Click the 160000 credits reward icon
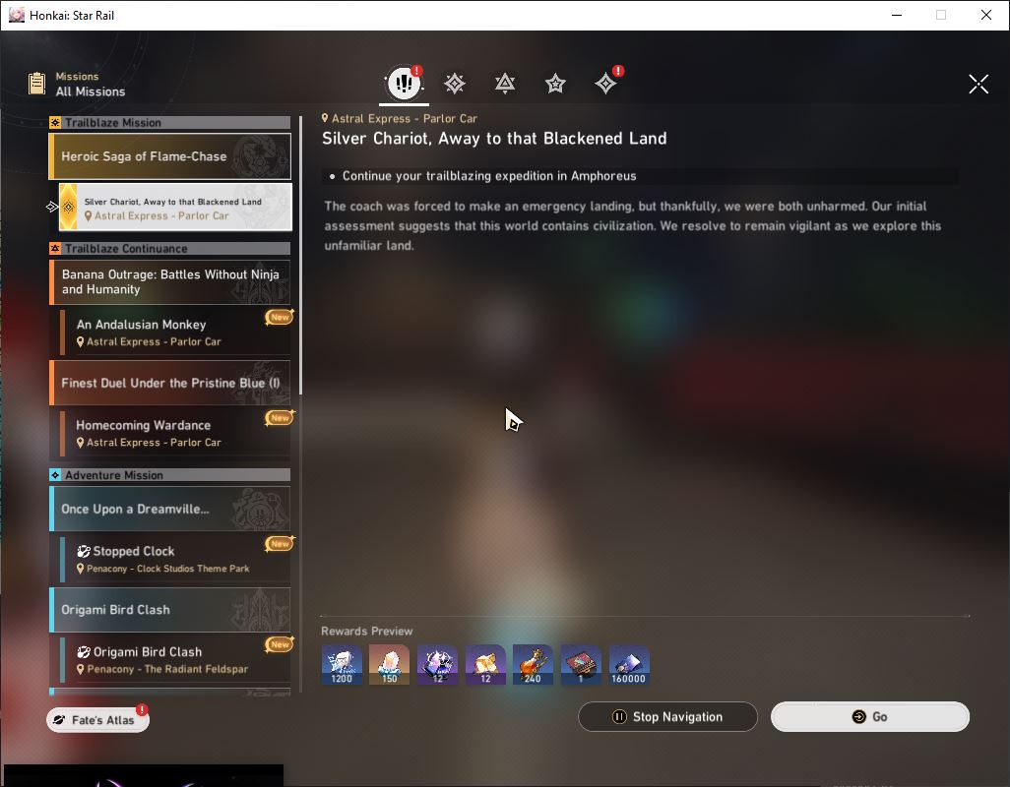Screen dimensions: 1010x787 click(x=629, y=665)
